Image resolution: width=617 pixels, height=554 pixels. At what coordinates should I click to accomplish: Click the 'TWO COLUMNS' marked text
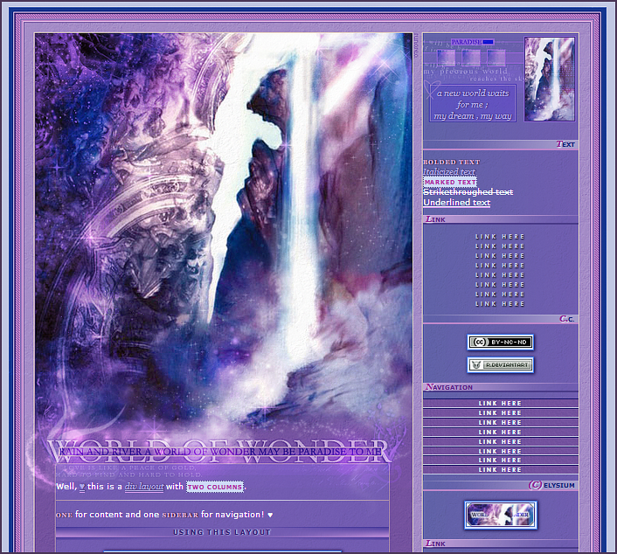(x=215, y=487)
